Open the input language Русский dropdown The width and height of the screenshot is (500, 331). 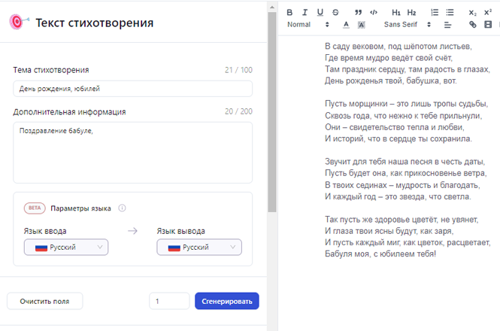pyautogui.click(x=66, y=247)
